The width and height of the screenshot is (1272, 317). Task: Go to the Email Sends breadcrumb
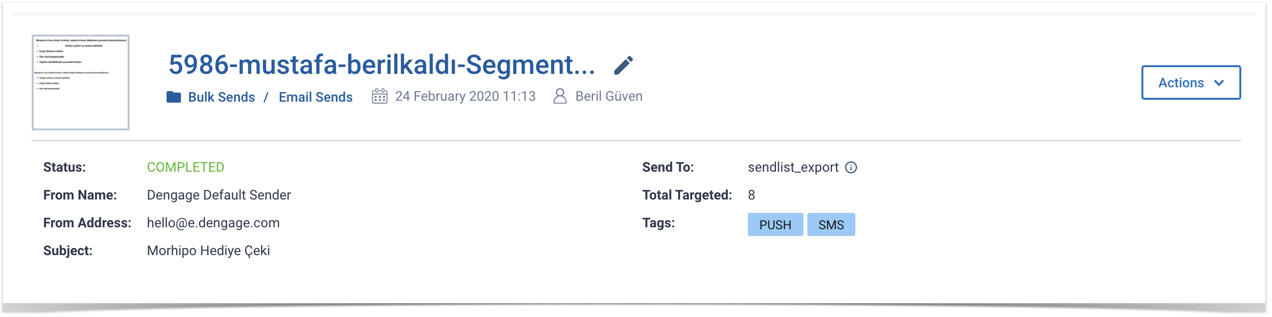pos(316,97)
